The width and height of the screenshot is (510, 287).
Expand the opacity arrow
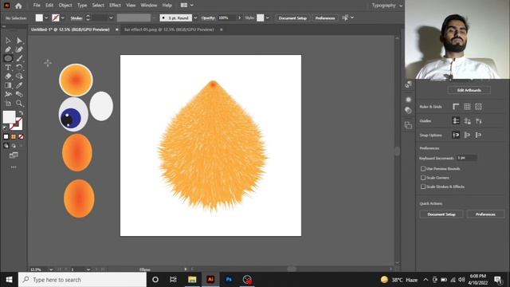click(x=240, y=18)
